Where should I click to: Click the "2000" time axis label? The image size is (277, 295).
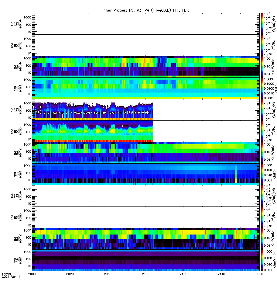32,274
